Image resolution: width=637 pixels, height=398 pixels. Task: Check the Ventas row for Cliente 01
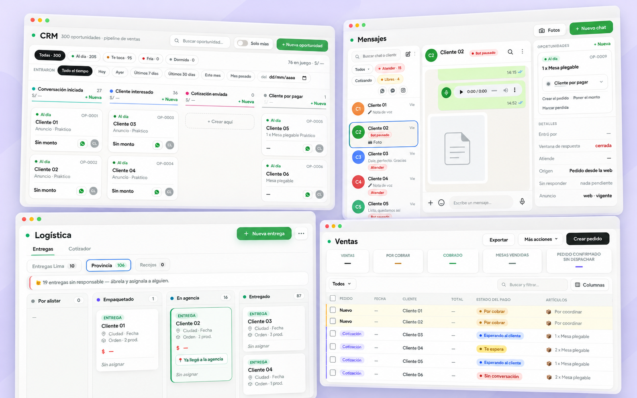point(333,310)
